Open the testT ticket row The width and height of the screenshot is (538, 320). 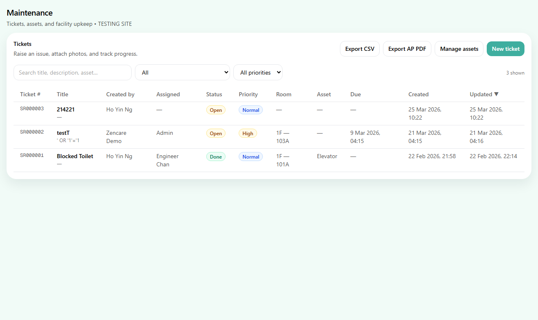pyautogui.click(x=63, y=133)
